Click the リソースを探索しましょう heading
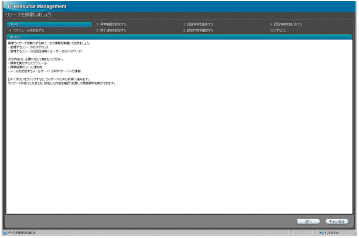359x238 pixels. pos(29,16)
